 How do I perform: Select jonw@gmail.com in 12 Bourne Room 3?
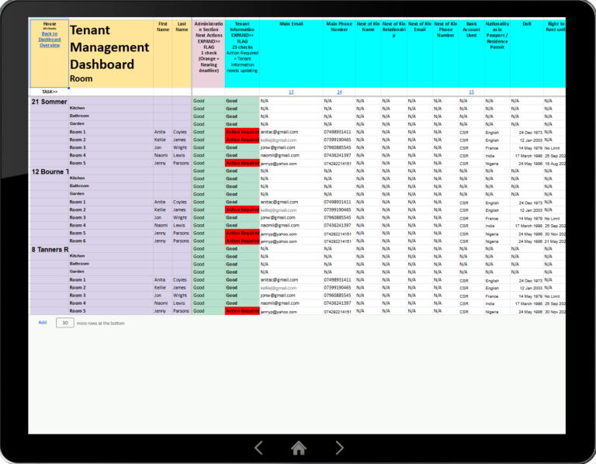click(291, 218)
